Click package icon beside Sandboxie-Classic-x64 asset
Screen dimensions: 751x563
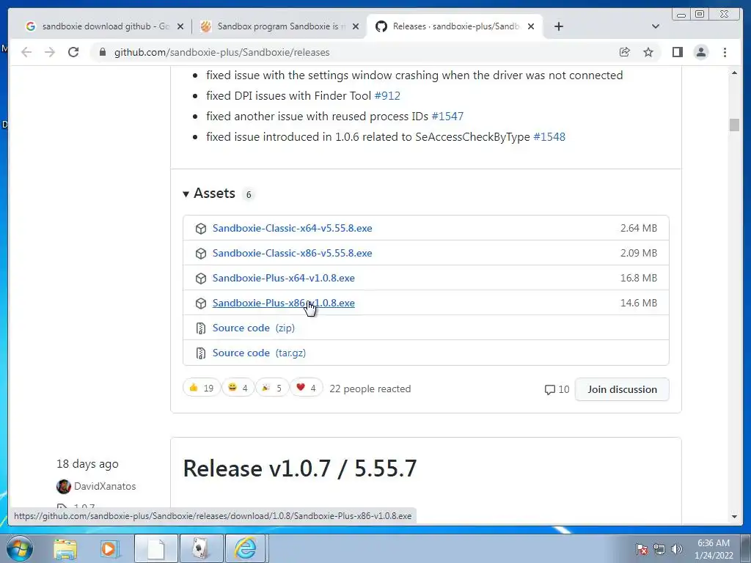click(201, 229)
